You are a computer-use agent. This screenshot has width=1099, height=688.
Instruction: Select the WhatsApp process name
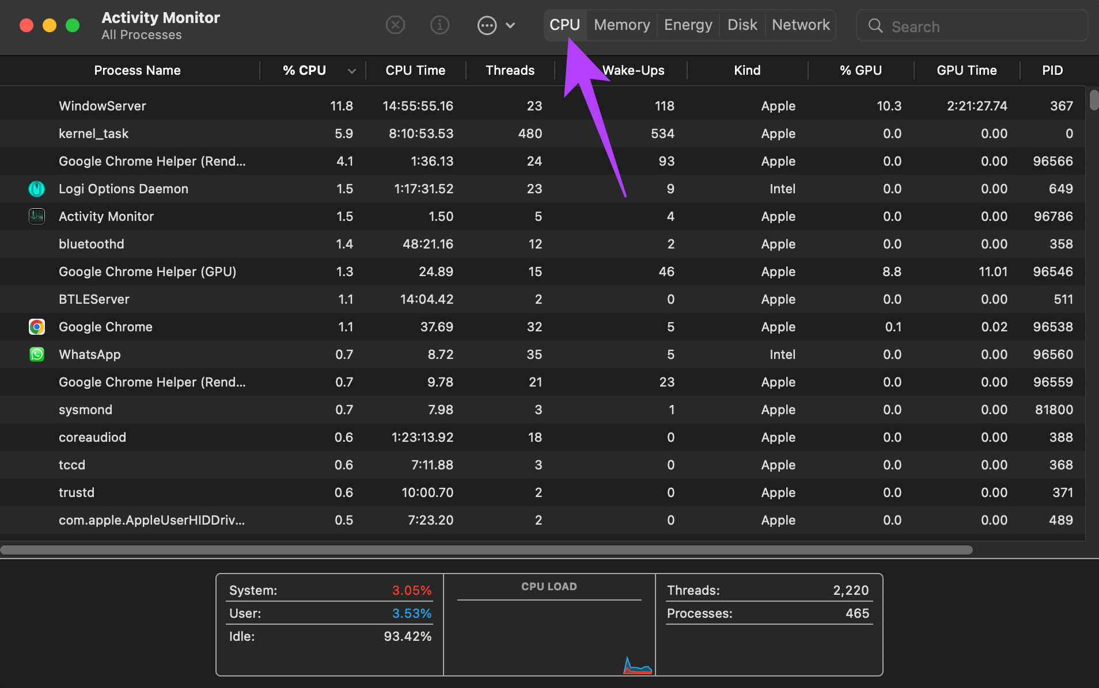click(x=89, y=354)
